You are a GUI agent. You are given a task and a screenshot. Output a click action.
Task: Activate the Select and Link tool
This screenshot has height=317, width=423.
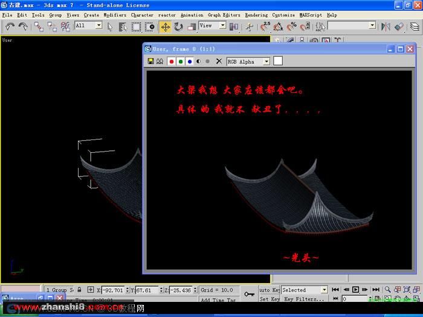(39, 27)
